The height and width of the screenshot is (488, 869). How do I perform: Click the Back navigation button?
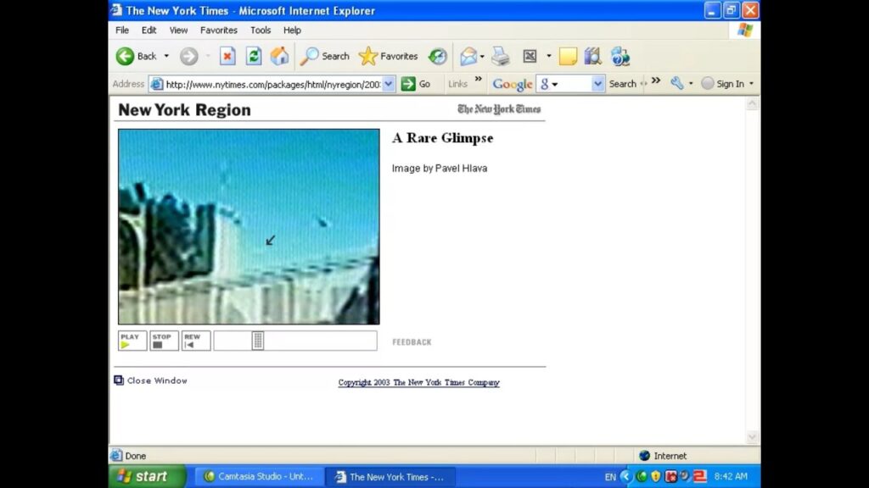click(136, 56)
